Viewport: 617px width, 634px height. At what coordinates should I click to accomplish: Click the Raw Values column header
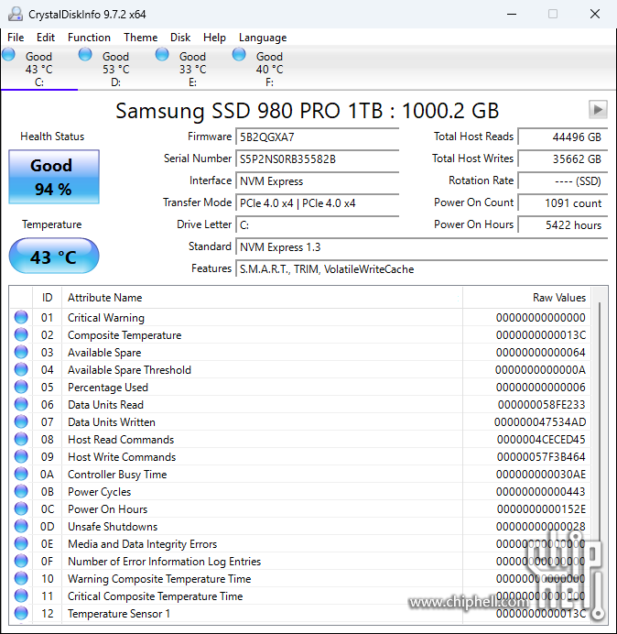pyautogui.click(x=558, y=298)
